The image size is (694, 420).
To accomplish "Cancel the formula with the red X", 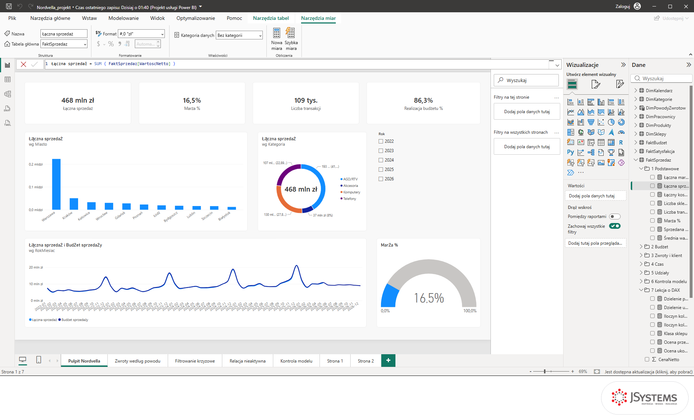I will (x=23, y=64).
